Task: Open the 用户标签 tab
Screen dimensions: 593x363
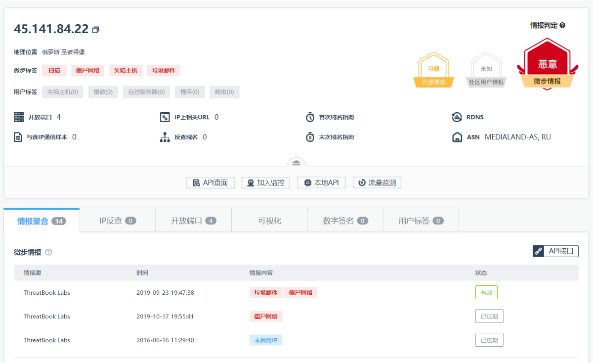Action: (421, 221)
